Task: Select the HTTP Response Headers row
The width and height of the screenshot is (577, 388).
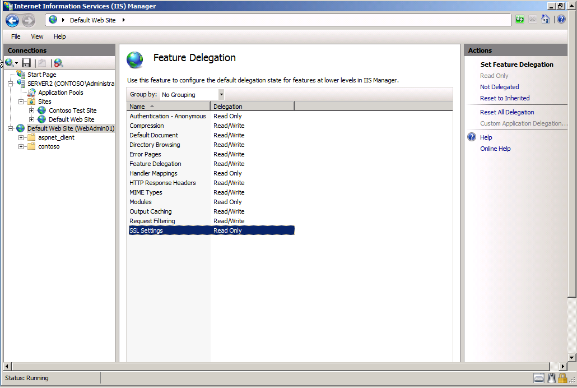Action: pos(211,183)
